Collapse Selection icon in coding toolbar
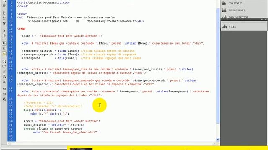268x150 pixels. coord(4,18)
